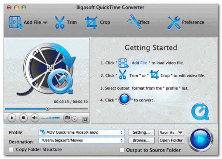Start conversion with big blue button
This screenshot has width=222, height=159.
pos(200,140)
